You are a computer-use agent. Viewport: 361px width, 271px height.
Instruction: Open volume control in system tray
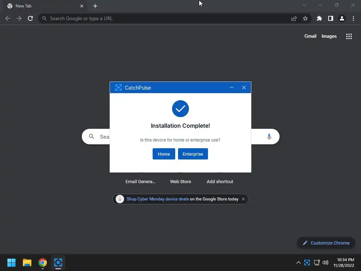(x=325, y=263)
